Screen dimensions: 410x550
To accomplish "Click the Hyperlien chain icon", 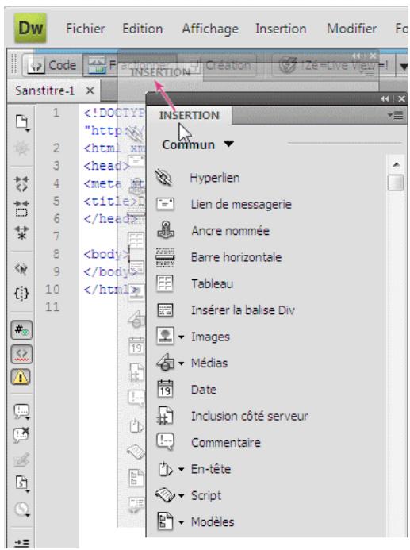I will (164, 178).
